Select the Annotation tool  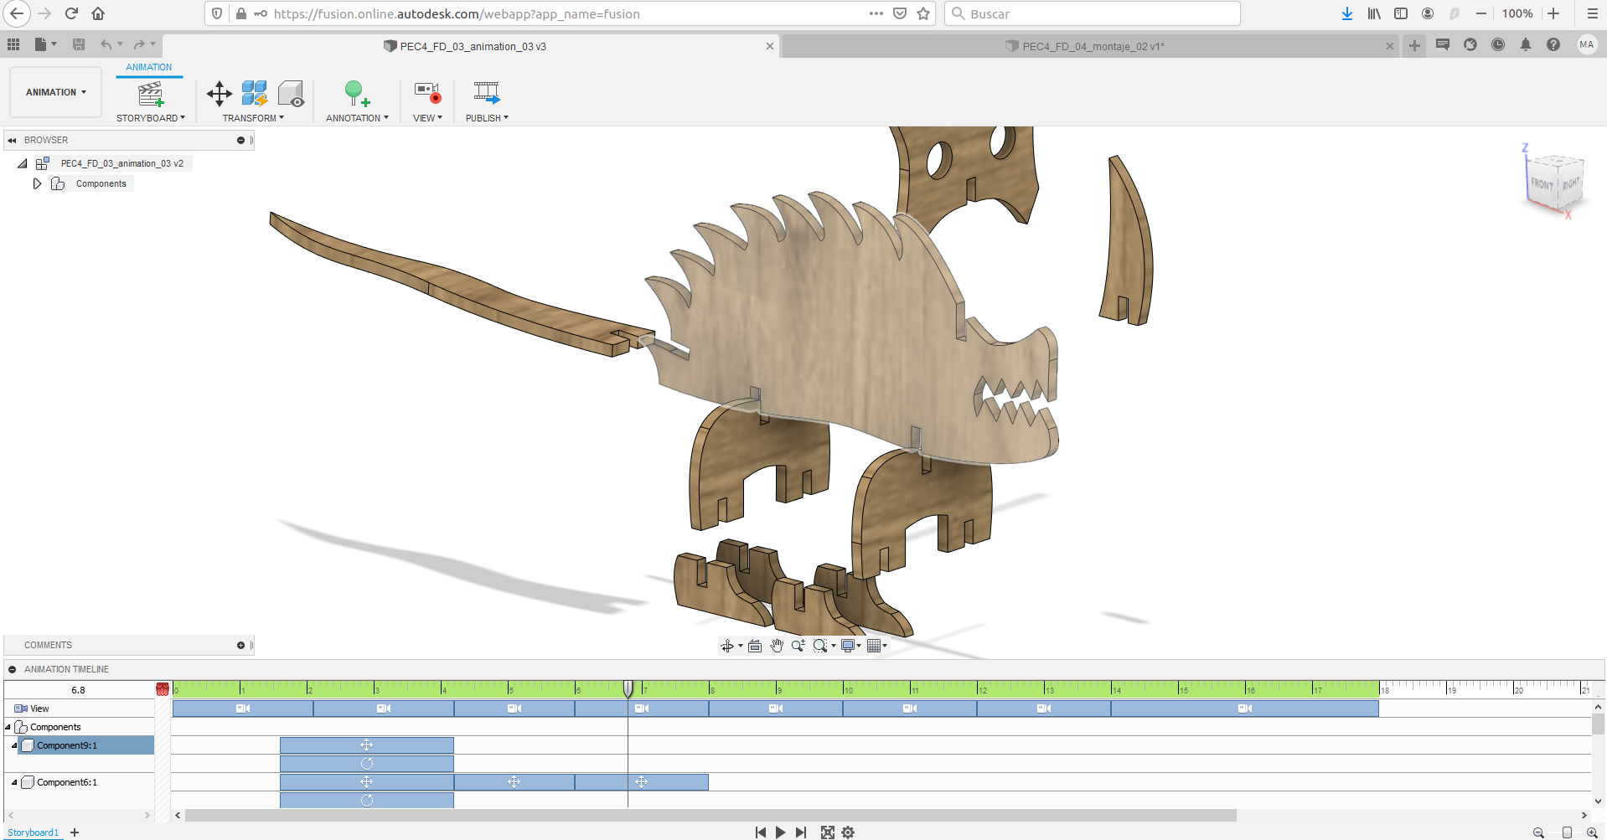point(355,100)
